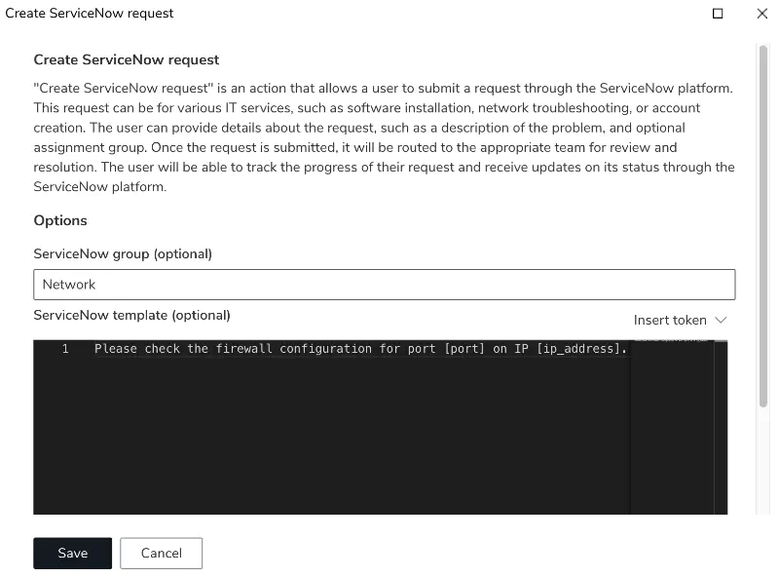Viewport: 779px width, 578px height.
Task: Click the Options section heading
Action: tap(60, 220)
